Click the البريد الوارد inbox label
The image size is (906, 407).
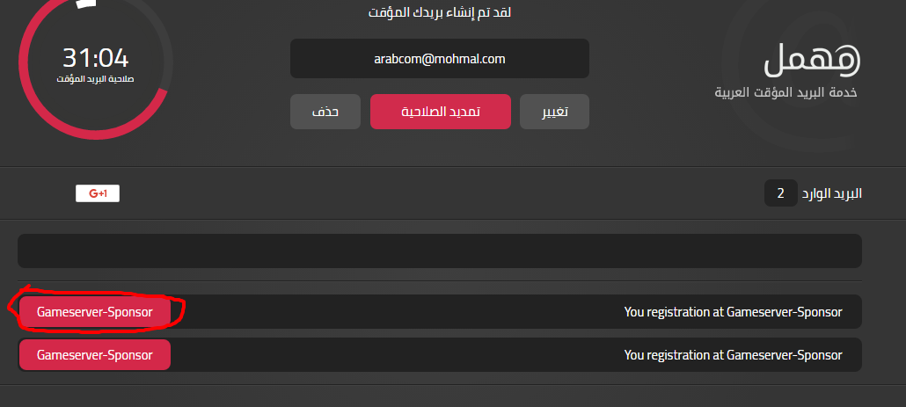pyautogui.click(x=832, y=193)
